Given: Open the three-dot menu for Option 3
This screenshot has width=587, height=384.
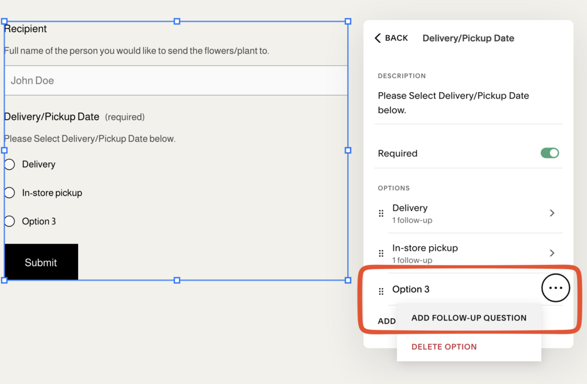Looking at the screenshot, I should click(555, 288).
